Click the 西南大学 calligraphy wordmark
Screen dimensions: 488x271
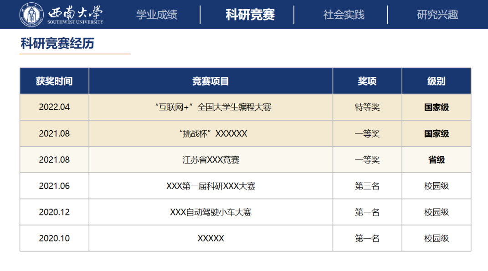pyautogui.click(x=75, y=12)
